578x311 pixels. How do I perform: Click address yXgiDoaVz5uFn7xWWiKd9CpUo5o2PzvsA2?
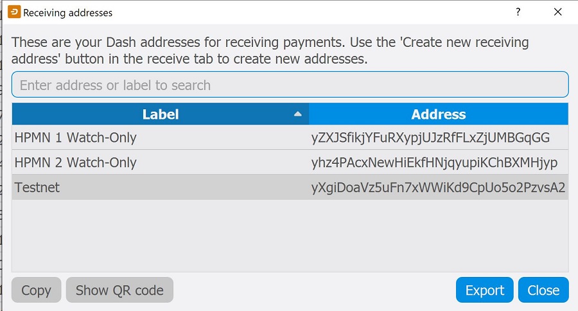[x=438, y=188]
